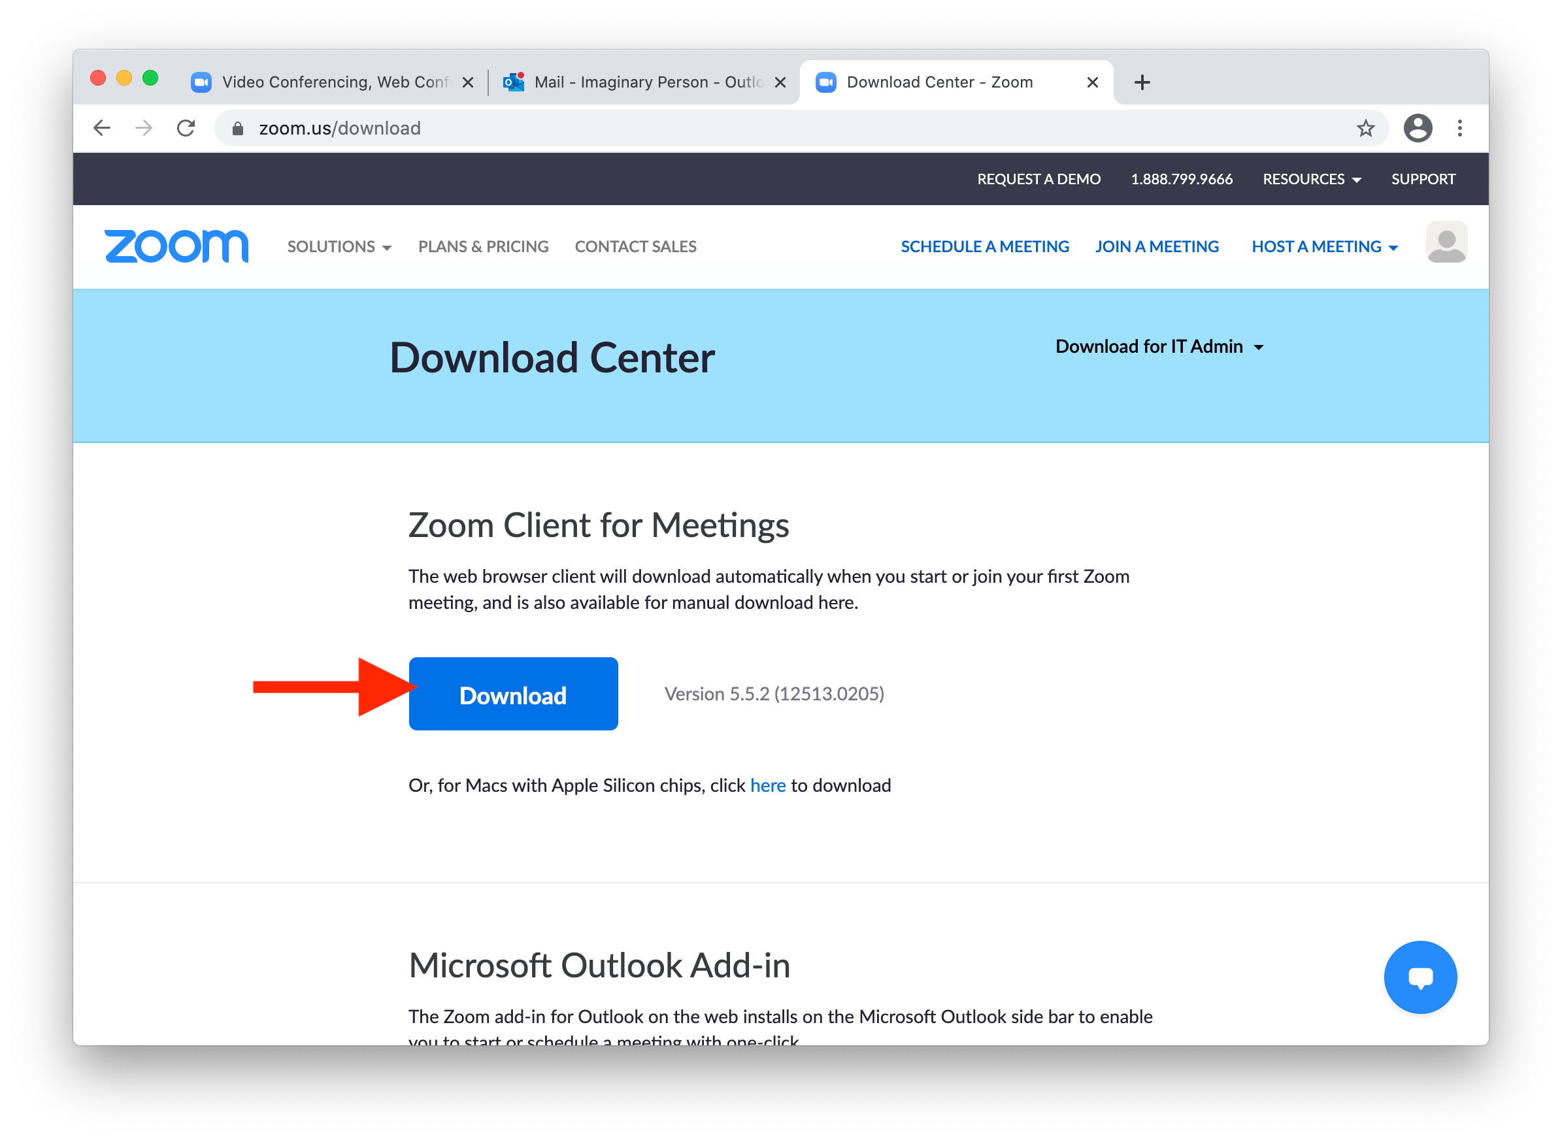
Task: Click the blue Download button
Action: pyautogui.click(x=513, y=694)
